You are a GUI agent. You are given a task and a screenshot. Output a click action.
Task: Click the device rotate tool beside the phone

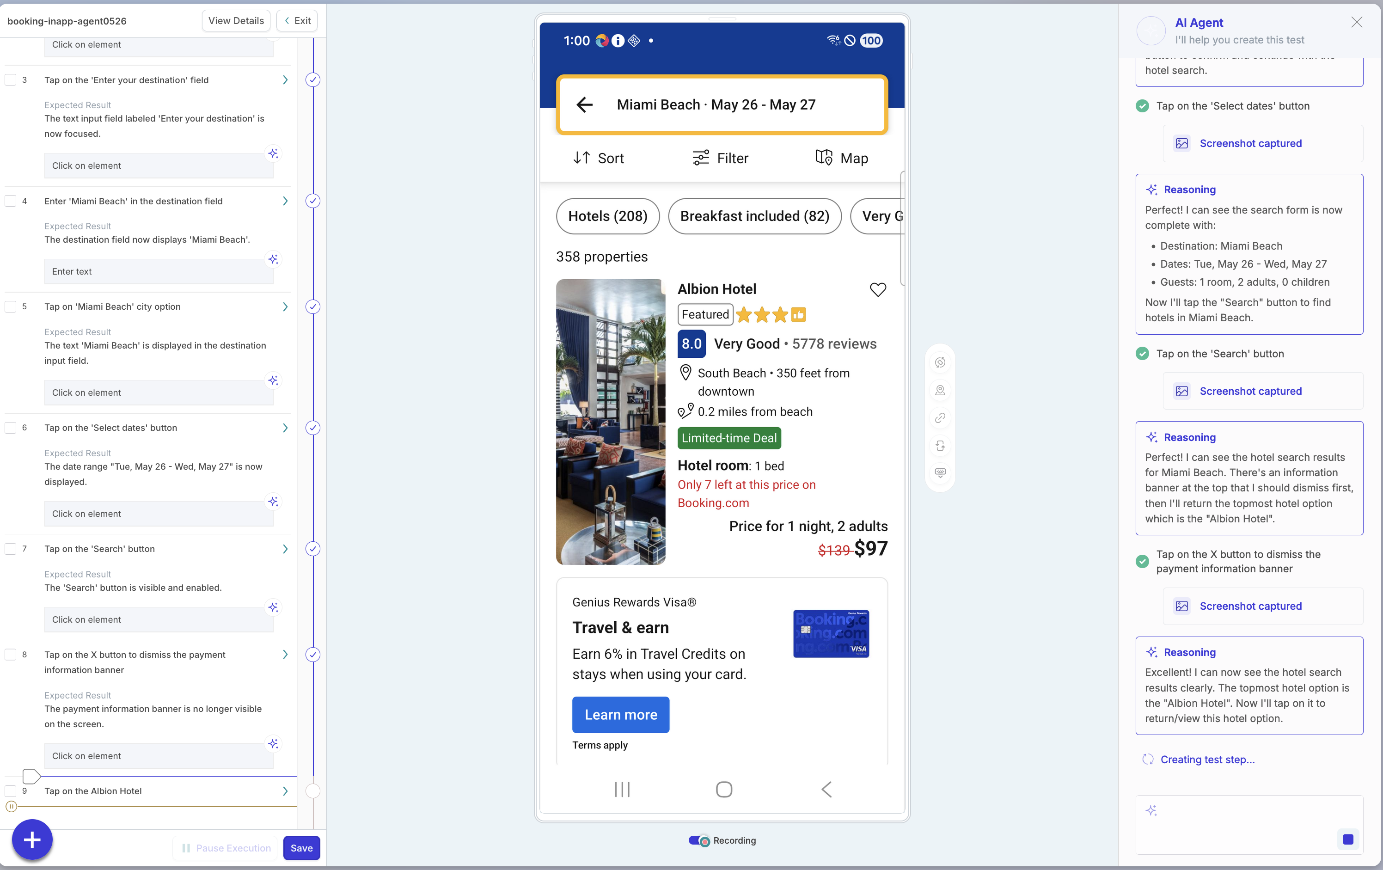pyautogui.click(x=940, y=362)
